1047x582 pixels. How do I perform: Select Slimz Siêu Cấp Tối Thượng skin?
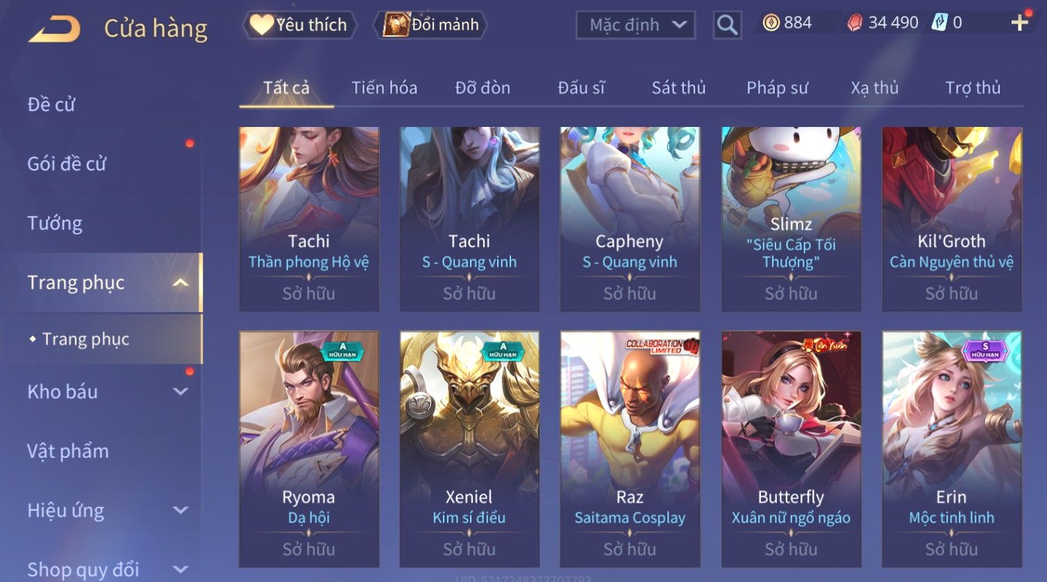coord(791,219)
